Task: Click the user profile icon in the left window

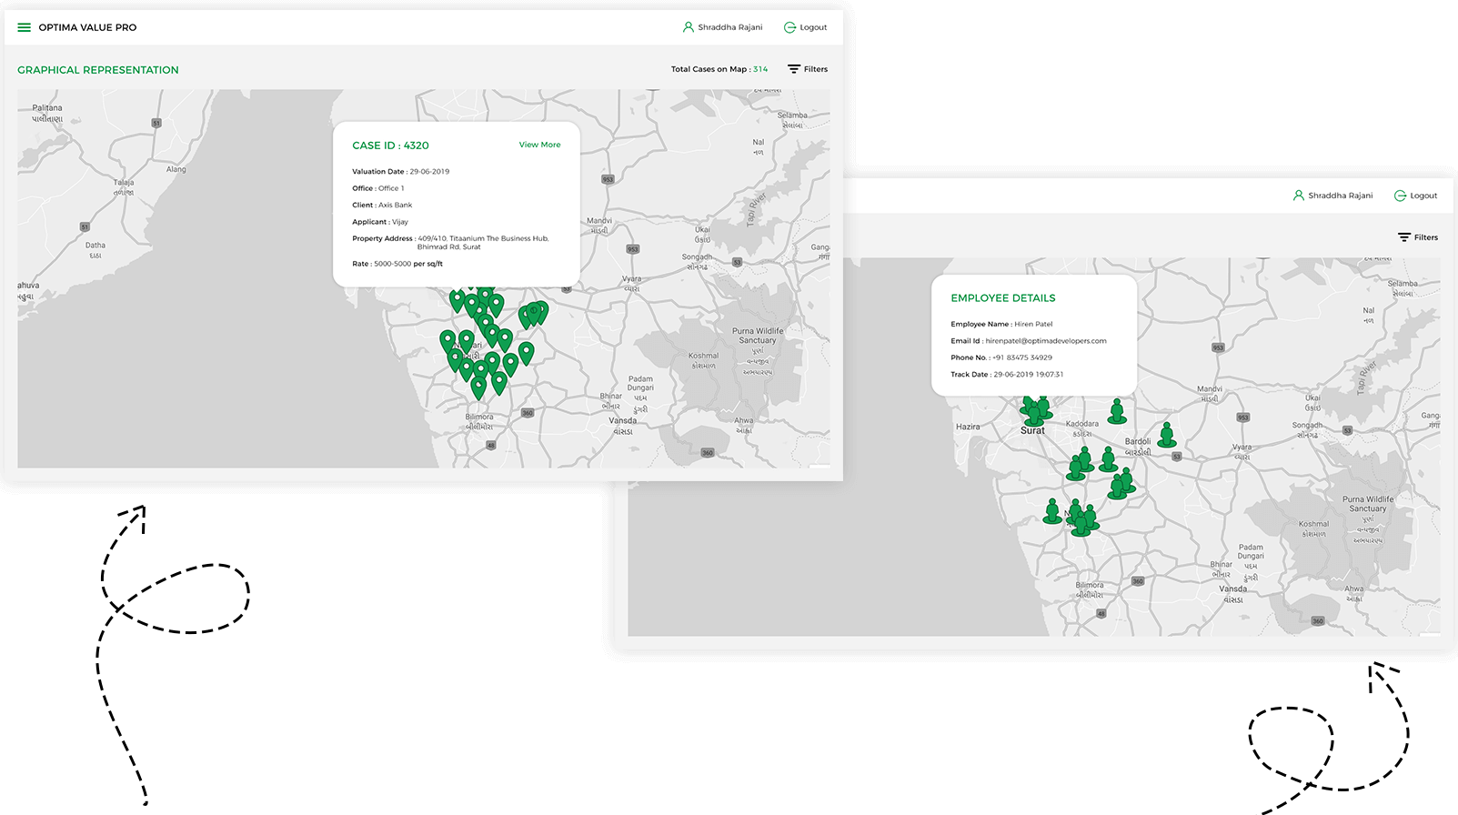Action: tap(689, 27)
